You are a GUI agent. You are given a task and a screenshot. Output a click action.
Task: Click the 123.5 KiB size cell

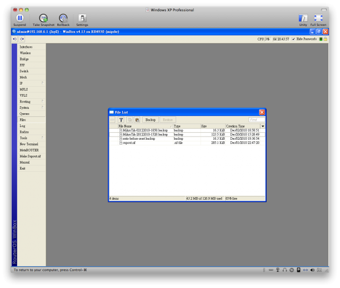[x=218, y=134]
